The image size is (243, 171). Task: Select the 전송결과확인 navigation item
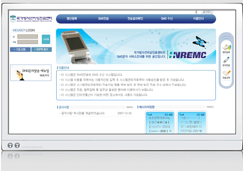tap(135, 19)
